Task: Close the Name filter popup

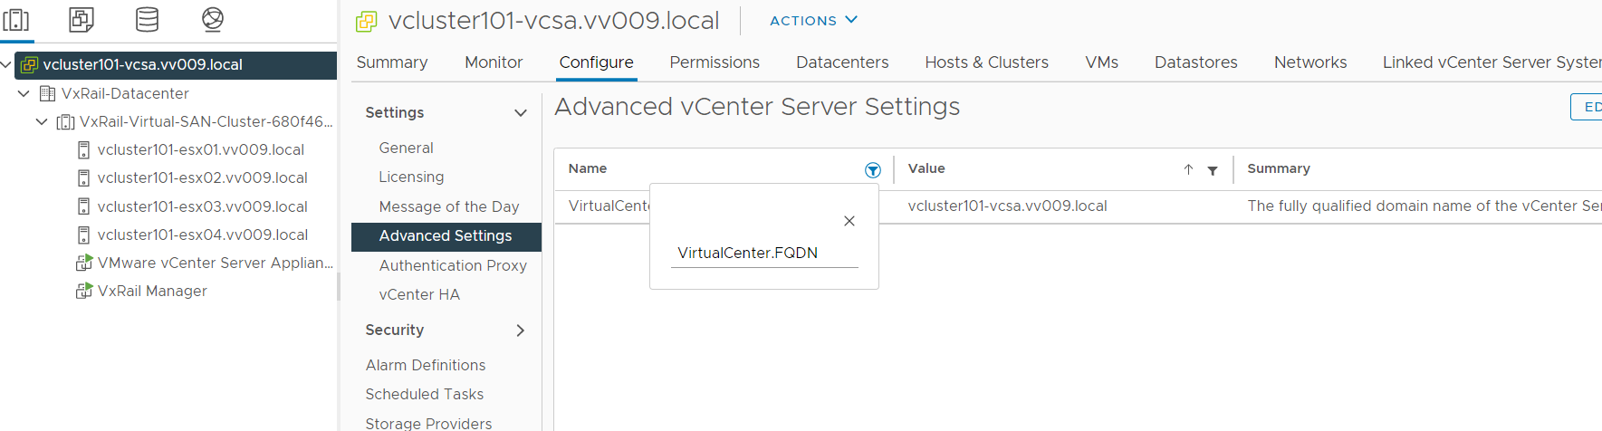Action: (x=849, y=221)
